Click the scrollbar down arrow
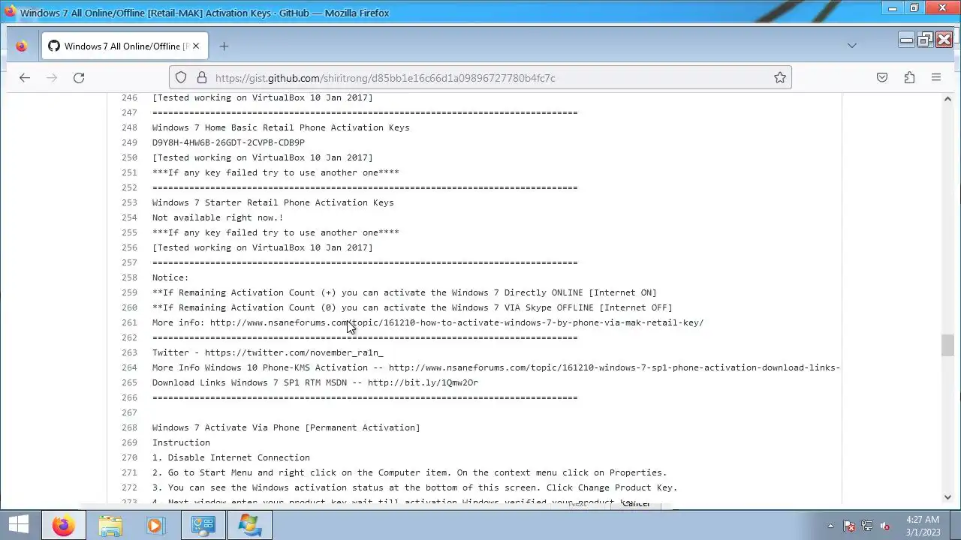The width and height of the screenshot is (961, 540). click(947, 496)
